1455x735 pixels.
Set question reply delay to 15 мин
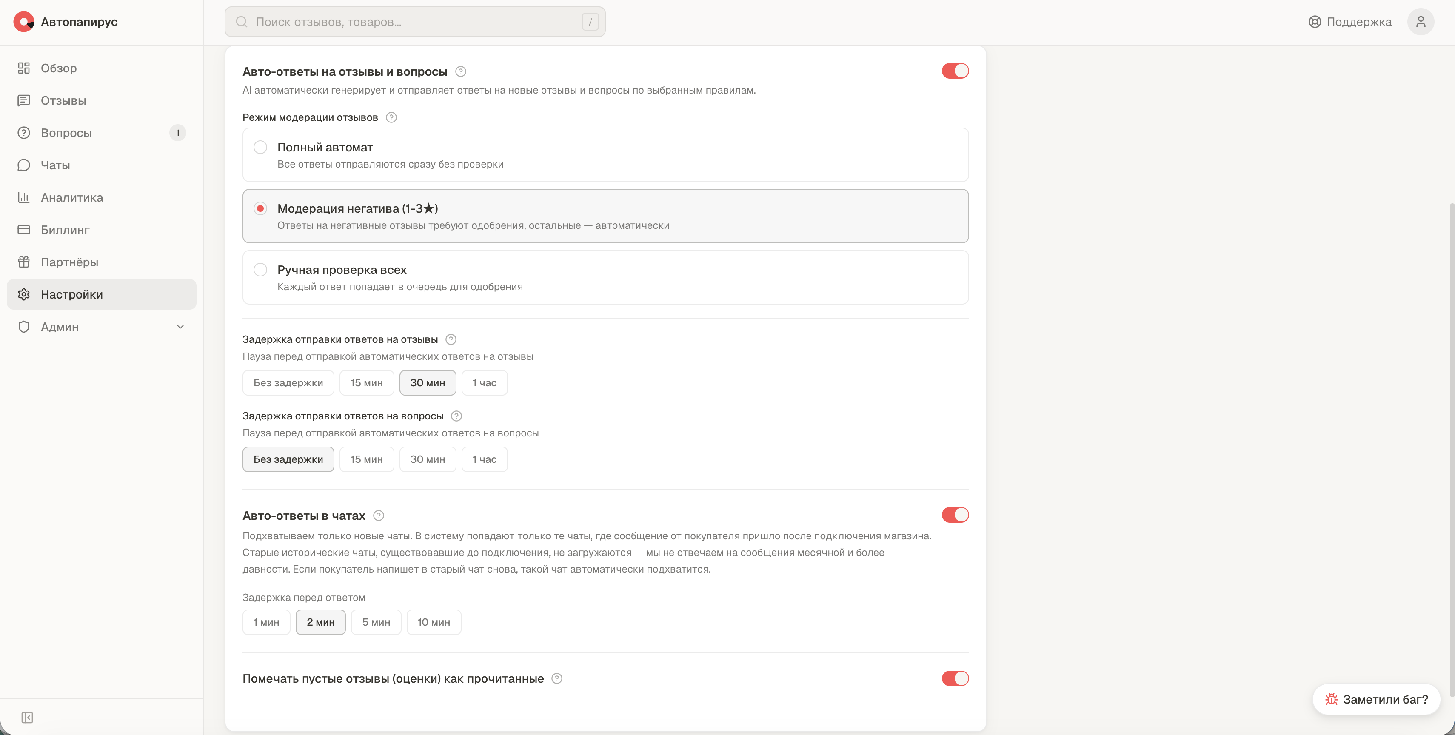[x=367, y=459]
